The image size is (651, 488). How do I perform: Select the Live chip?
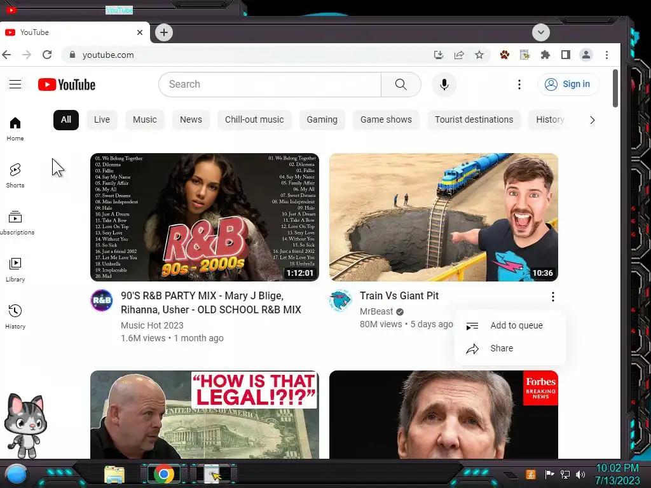[102, 120]
